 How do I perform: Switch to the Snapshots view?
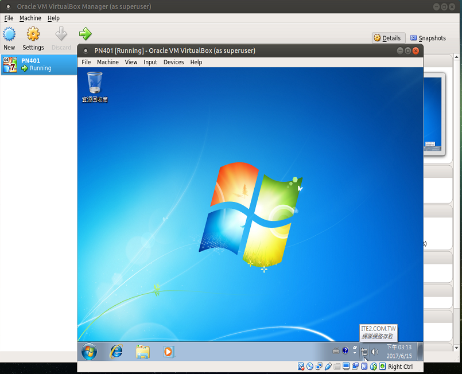(x=428, y=38)
